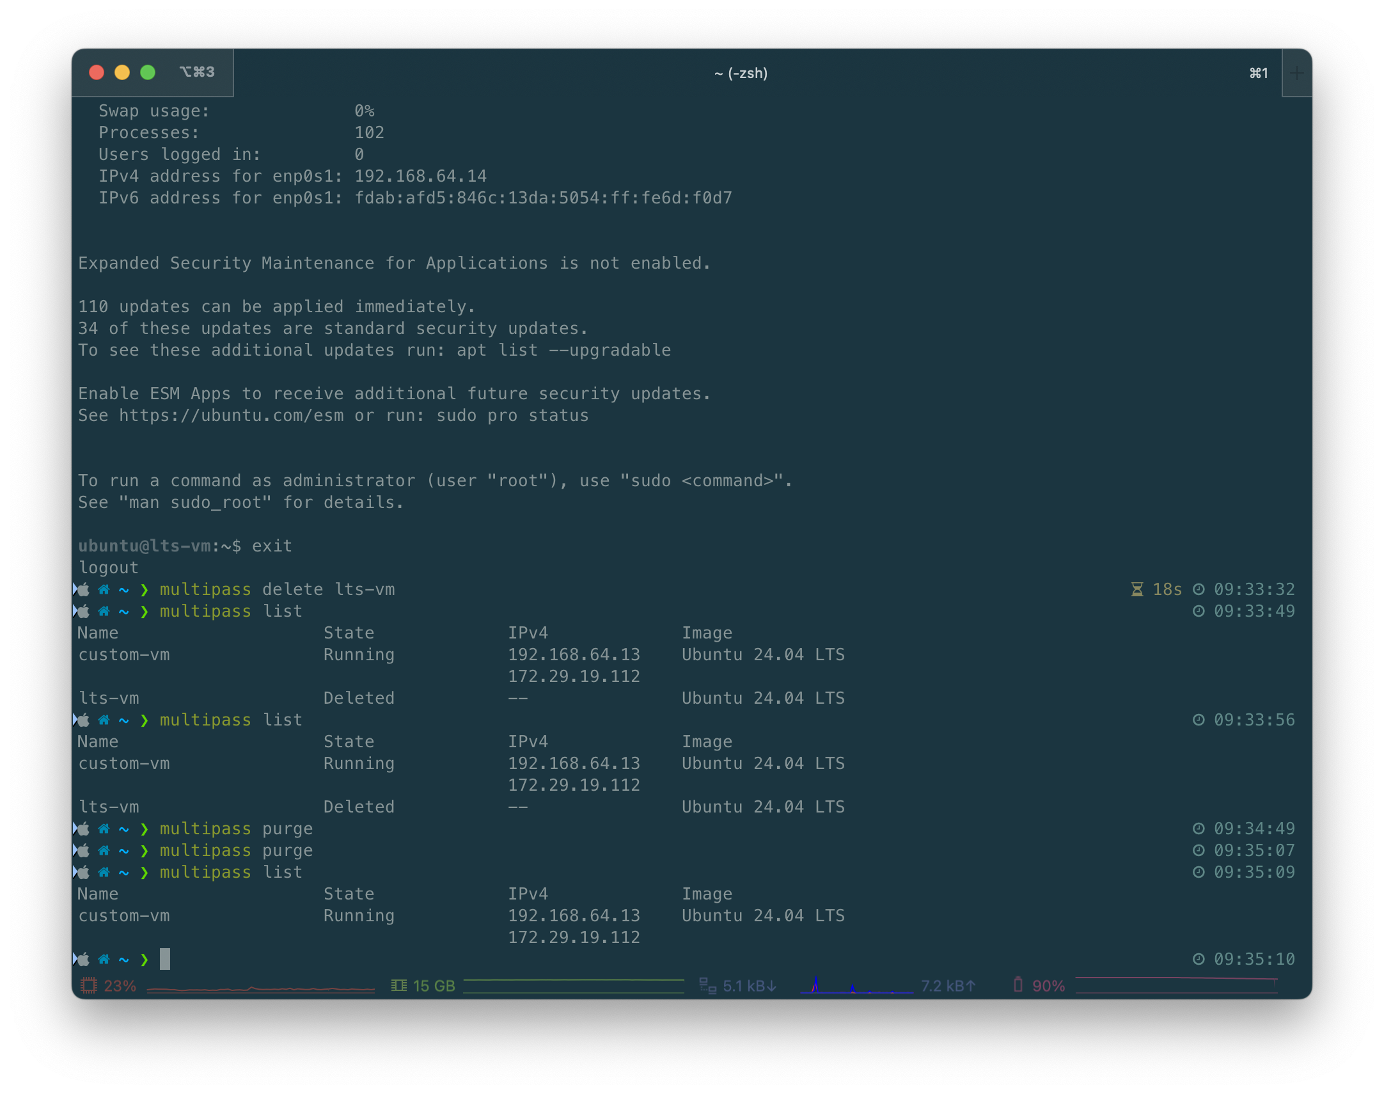Click the clock icon beside 09:35:10
This screenshot has height=1094, width=1384.
pos(1199,959)
